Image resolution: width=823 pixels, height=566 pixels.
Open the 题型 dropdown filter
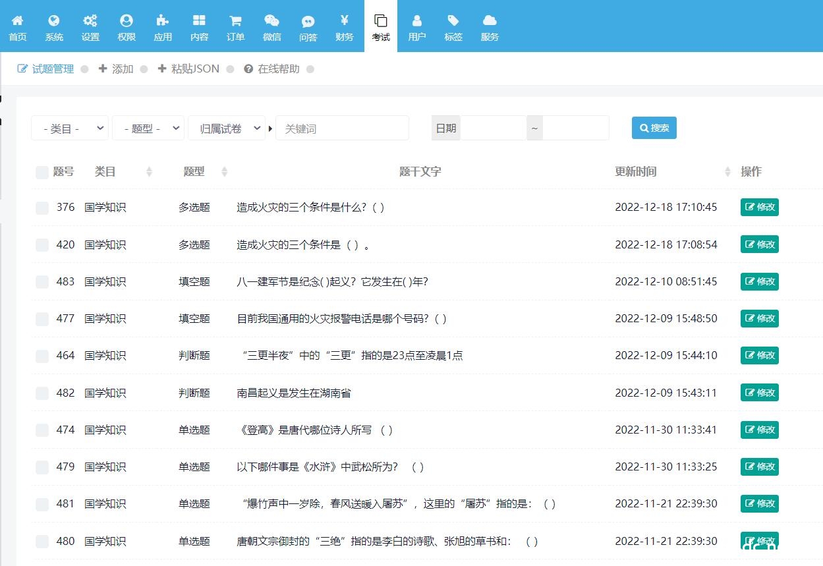tap(148, 128)
